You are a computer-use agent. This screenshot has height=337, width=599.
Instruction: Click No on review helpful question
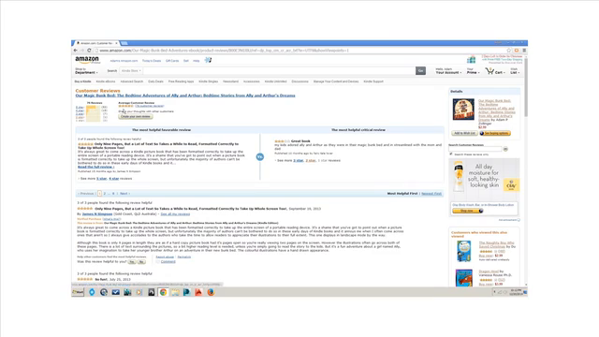[x=141, y=262]
